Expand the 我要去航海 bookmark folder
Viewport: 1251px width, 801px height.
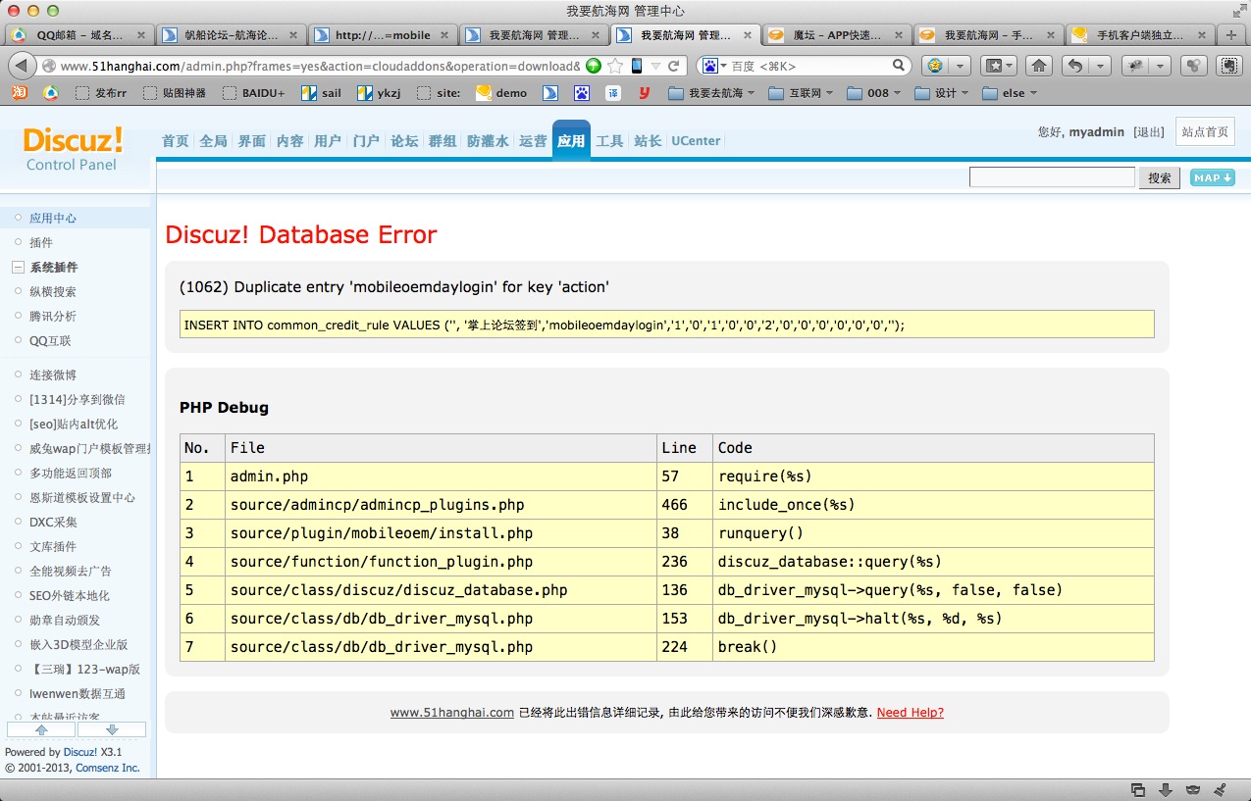(x=711, y=93)
